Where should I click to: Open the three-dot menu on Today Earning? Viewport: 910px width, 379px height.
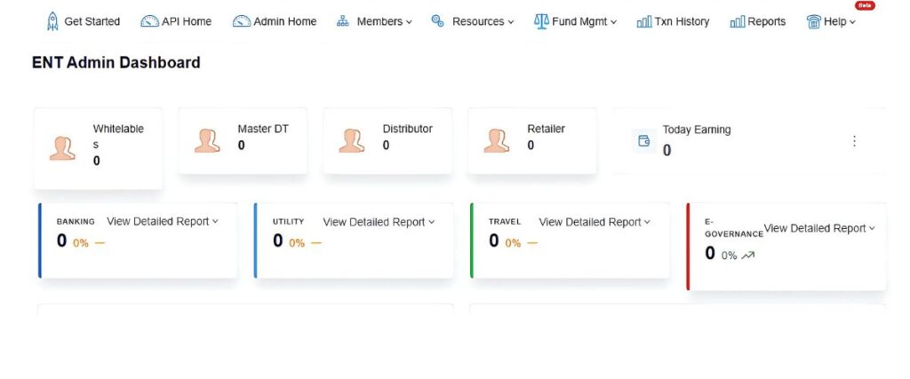854,141
